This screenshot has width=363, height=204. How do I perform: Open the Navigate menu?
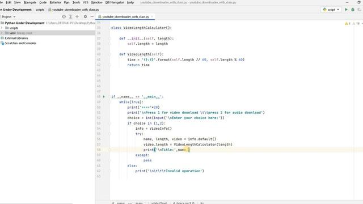point(30,2)
